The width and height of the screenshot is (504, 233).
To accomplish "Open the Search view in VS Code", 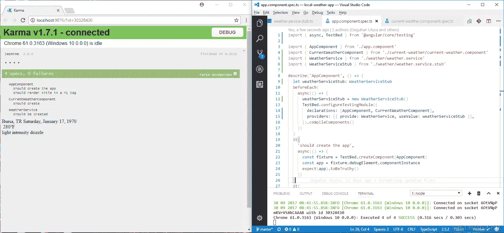I will [x=260, y=39].
